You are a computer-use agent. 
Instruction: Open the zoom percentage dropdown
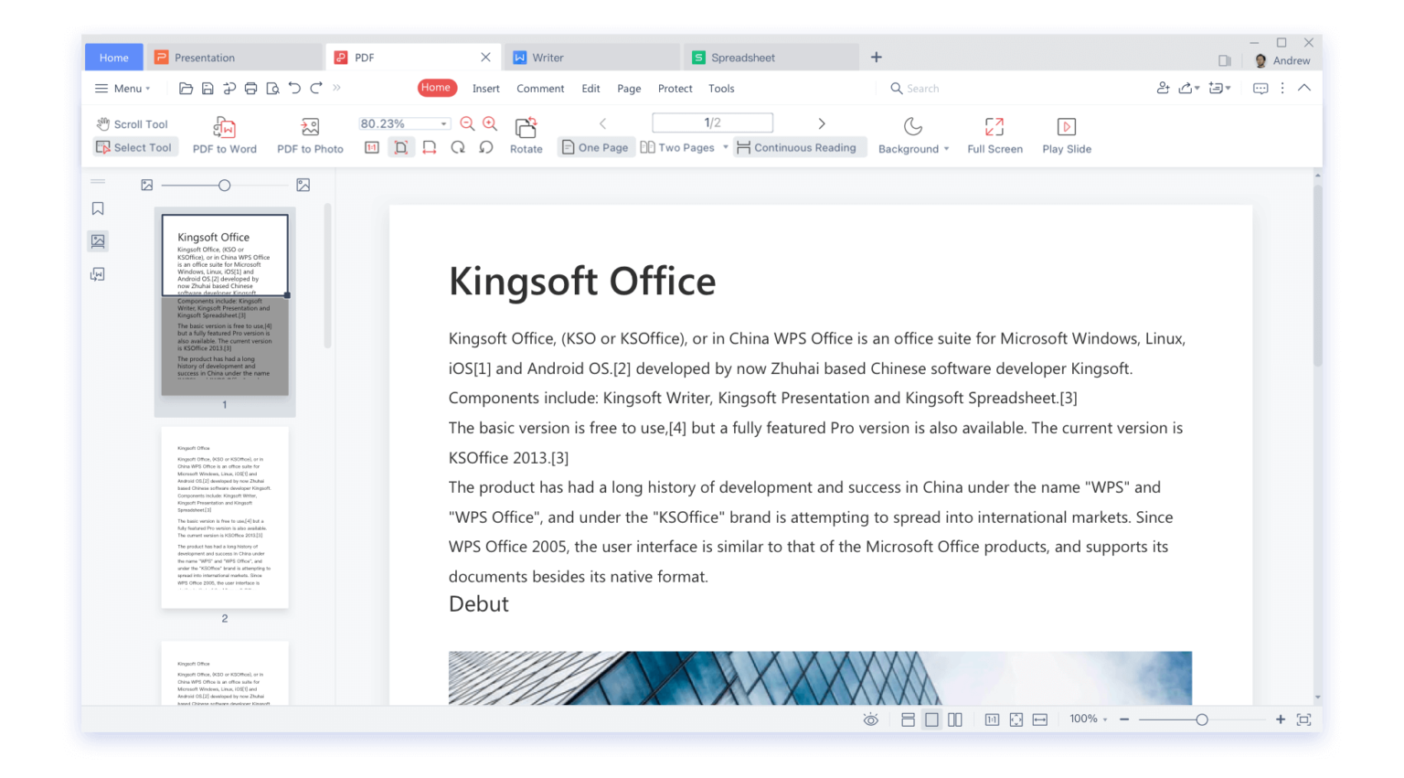point(444,123)
